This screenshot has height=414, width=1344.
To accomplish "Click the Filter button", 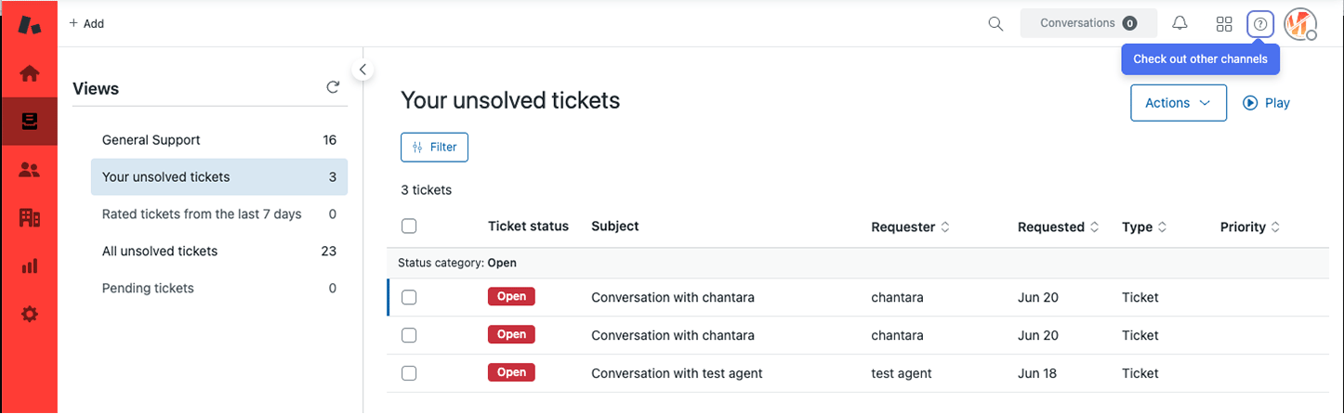I will pyautogui.click(x=434, y=147).
